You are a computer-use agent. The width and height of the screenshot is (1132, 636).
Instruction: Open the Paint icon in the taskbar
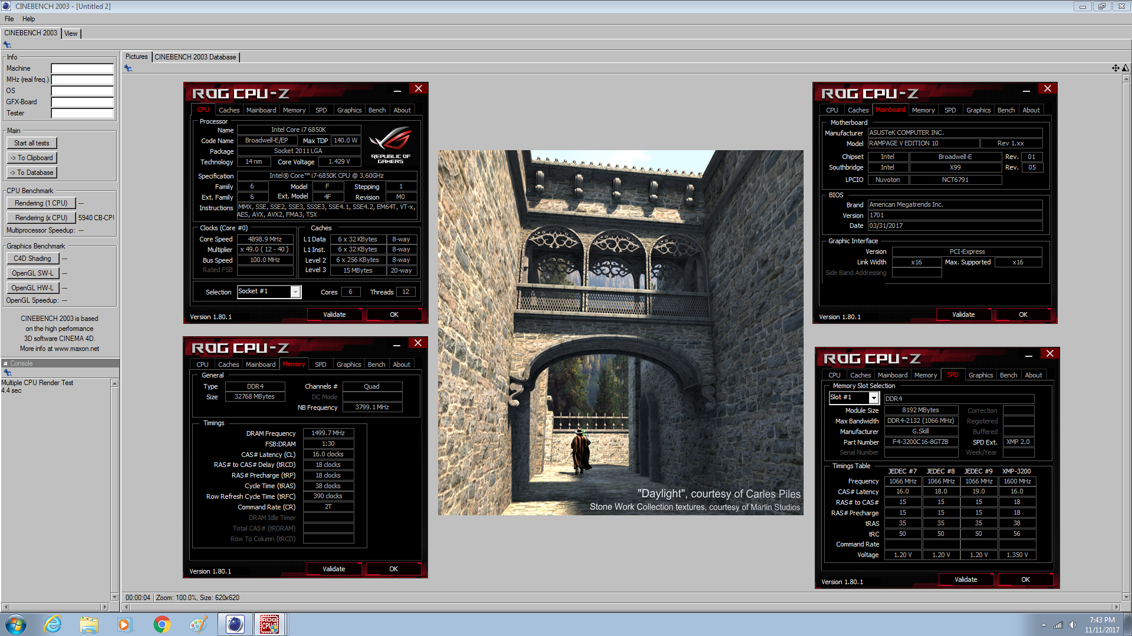click(198, 624)
